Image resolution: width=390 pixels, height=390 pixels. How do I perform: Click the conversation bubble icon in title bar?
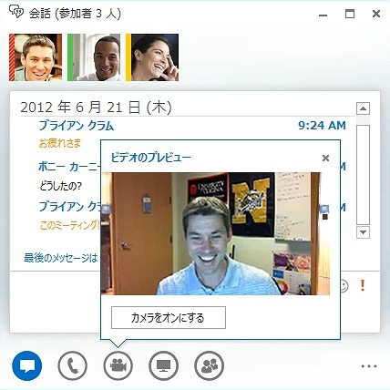(x=16, y=12)
